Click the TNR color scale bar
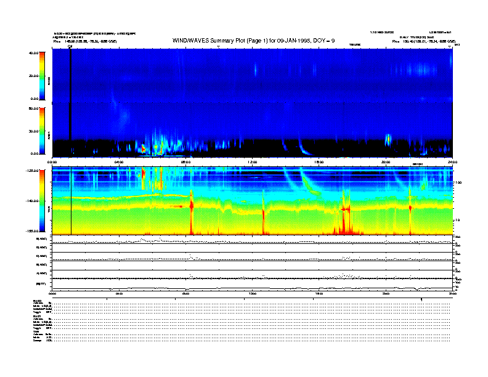This screenshot has width=488, height=377. (42, 201)
